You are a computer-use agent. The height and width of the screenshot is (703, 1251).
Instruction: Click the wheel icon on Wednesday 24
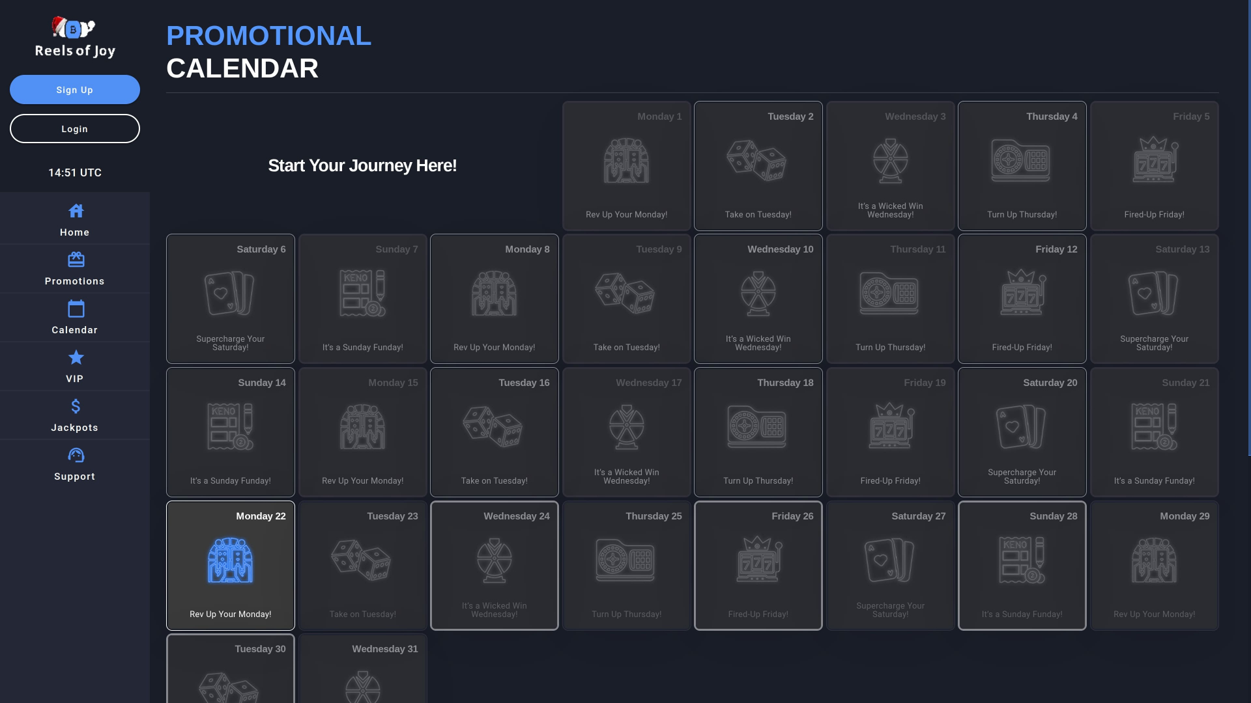click(493, 560)
